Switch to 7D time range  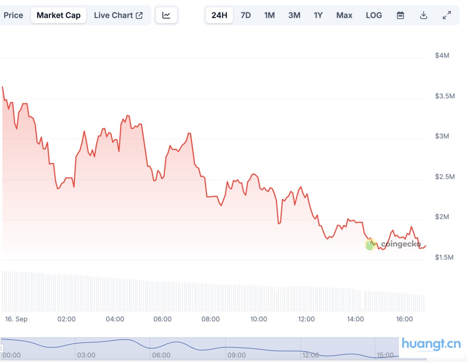click(246, 15)
